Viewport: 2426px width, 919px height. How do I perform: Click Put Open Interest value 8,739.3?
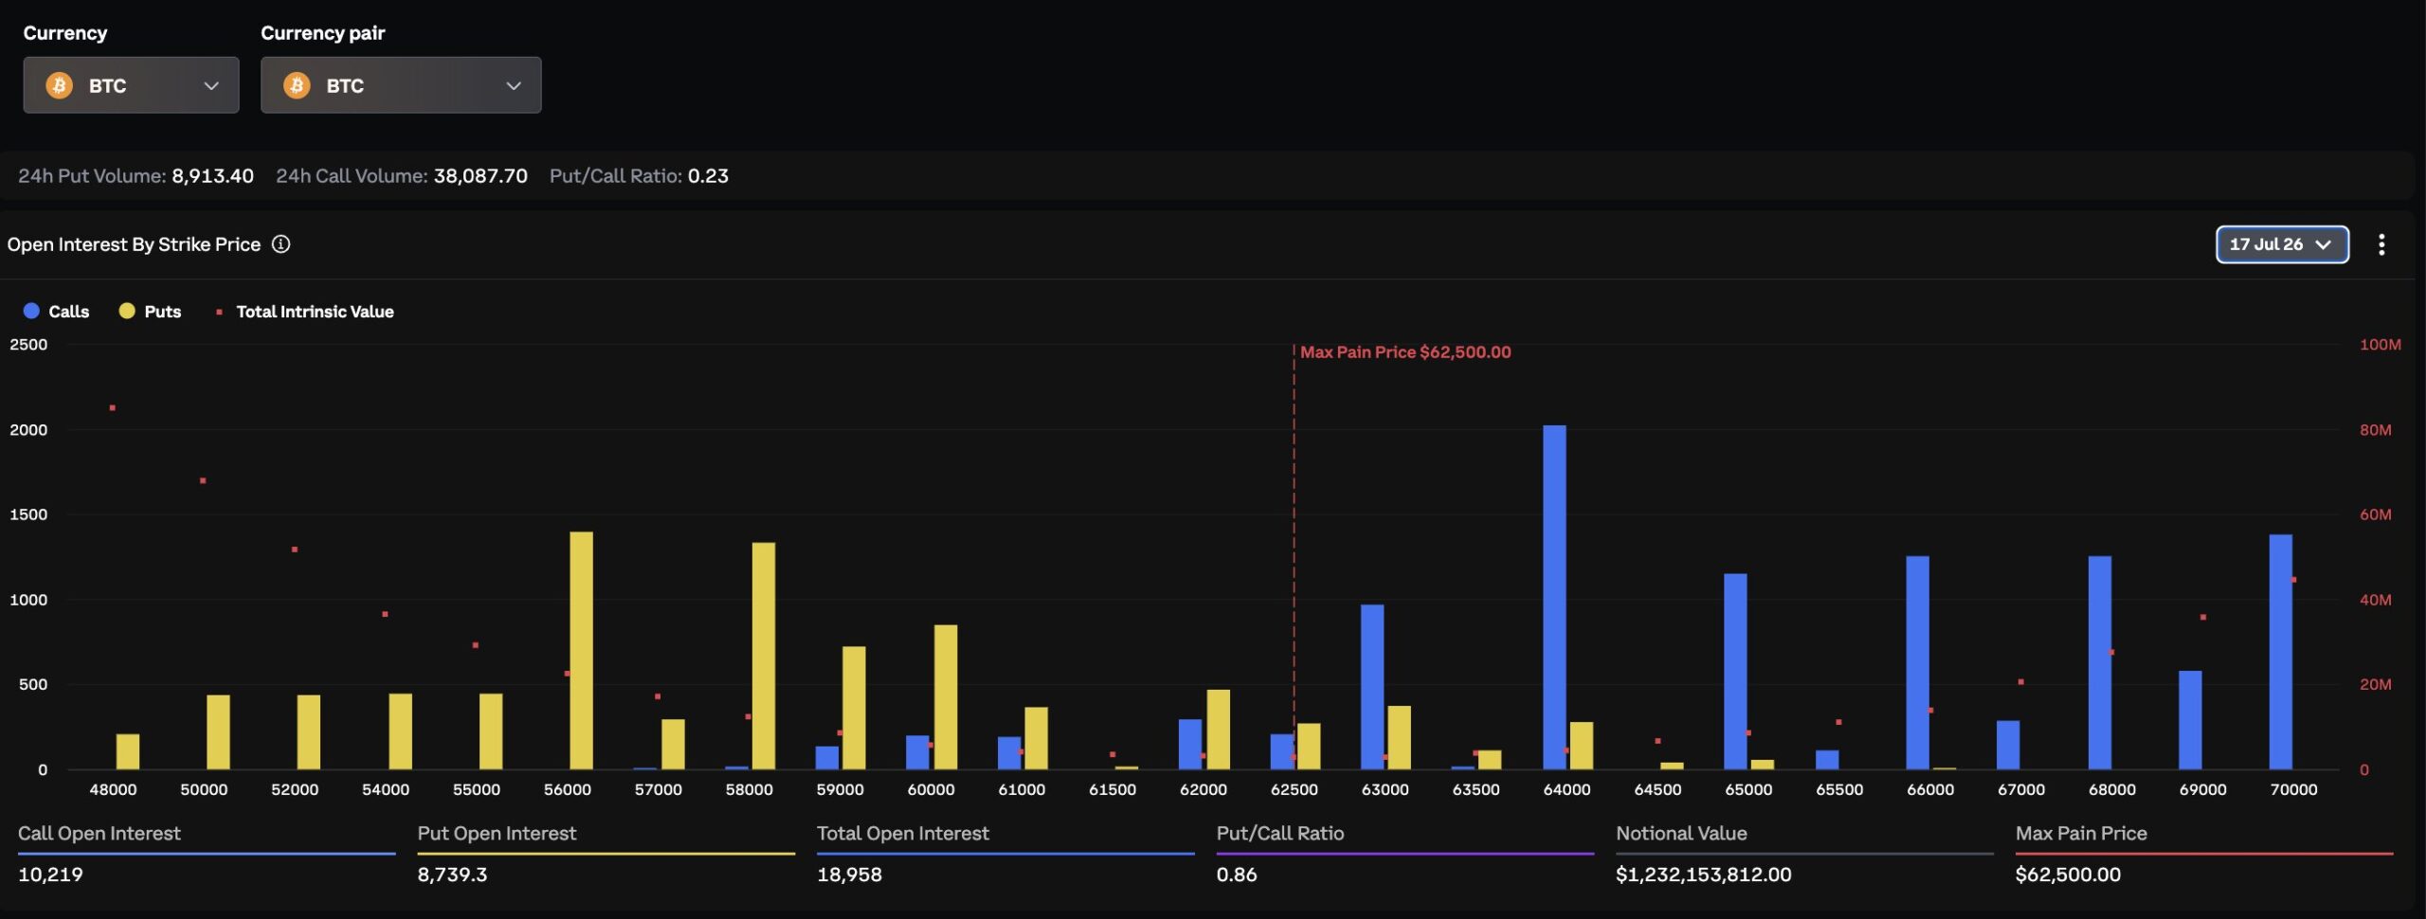[x=452, y=874]
